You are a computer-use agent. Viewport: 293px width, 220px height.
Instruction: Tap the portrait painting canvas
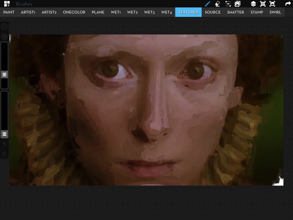pyautogui.click(x=146, y=110)
